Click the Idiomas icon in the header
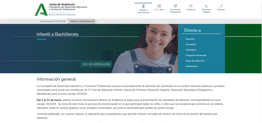This screenshot has height=123, width=262. 221,6
